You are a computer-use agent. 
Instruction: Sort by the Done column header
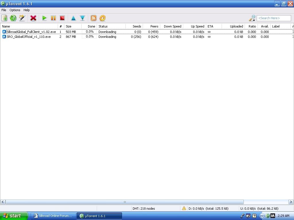[x=89, y=26]
